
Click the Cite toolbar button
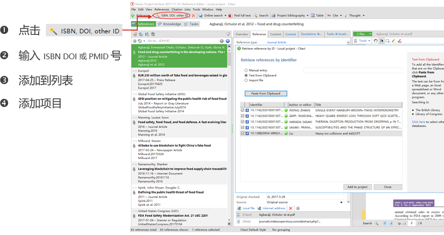coord(333,16)
